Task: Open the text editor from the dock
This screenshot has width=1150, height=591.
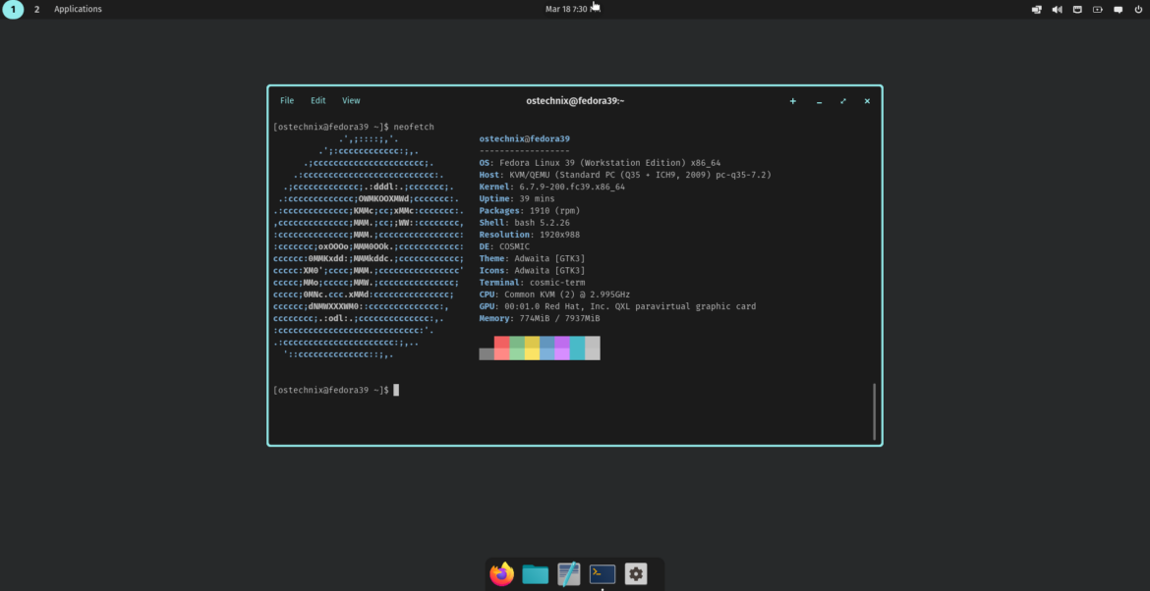Action: [568, 573]
